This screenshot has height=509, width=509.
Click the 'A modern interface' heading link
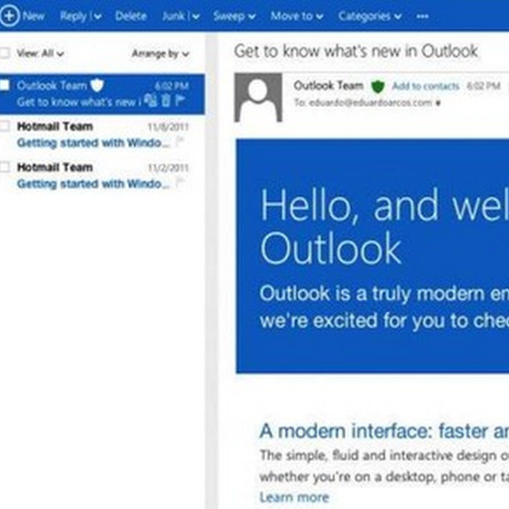tap(384, 431)
